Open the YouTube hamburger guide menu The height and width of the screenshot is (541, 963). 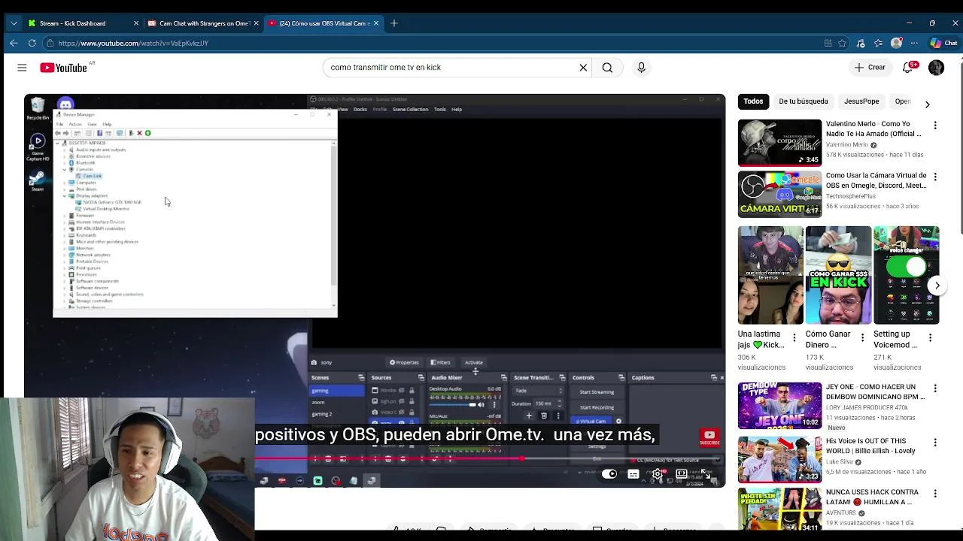pyautogui.click(x=22, y=68)
